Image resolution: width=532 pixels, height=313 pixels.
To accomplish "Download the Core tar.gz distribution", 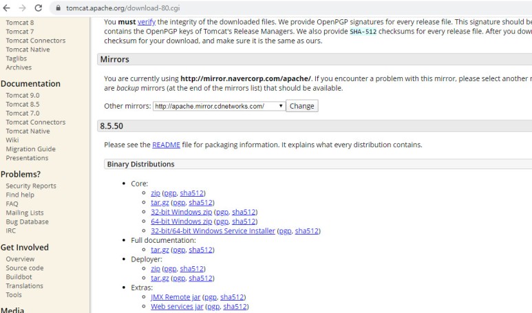I will coord(160,202).
